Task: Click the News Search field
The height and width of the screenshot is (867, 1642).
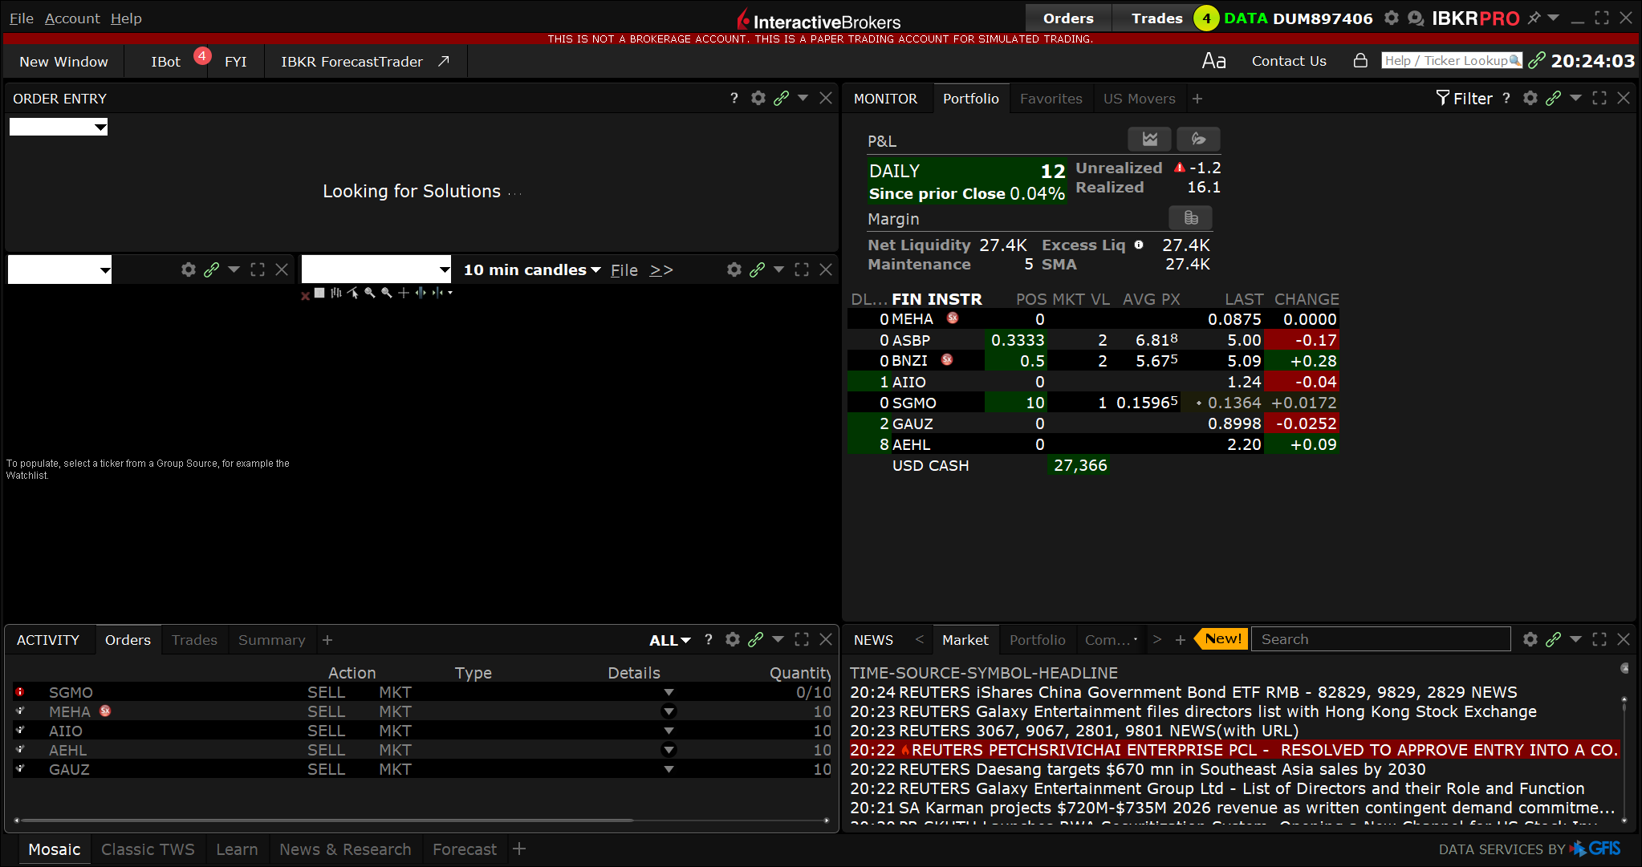Action: [x=1380, y=639]
